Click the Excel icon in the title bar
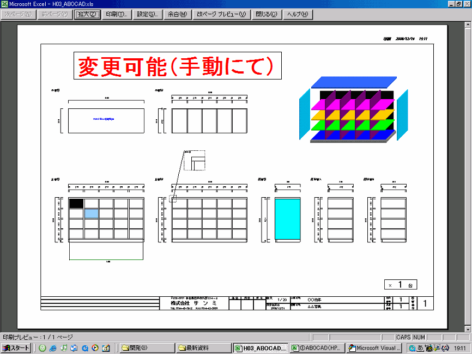 [x=4, y=4]
